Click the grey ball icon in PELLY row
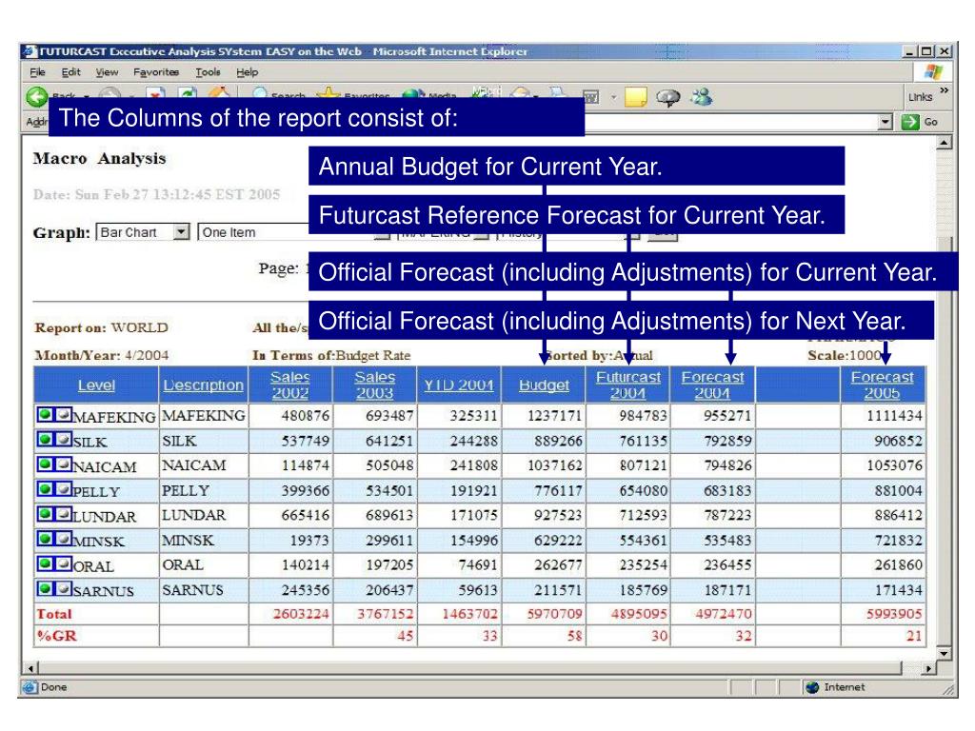Screen dimensions: 975x731 coord(64,489)
